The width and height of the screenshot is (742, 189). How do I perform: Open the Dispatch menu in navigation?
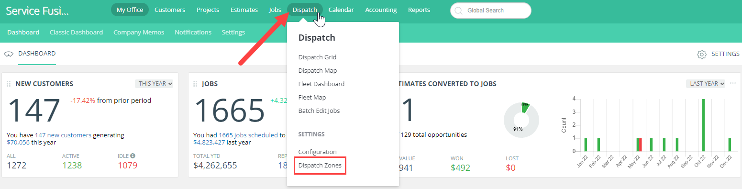[x=305, y=10]
